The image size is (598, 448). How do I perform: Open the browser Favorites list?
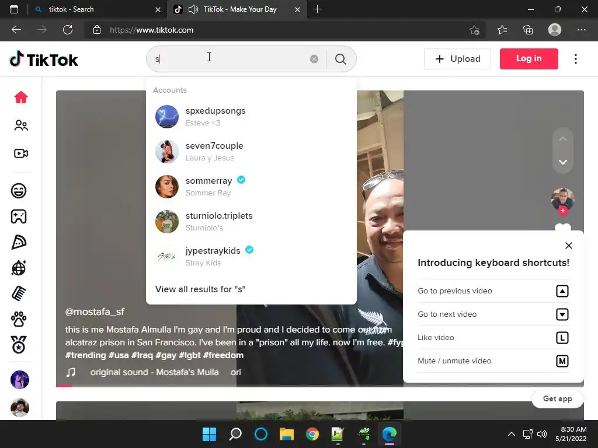(502, 30)
